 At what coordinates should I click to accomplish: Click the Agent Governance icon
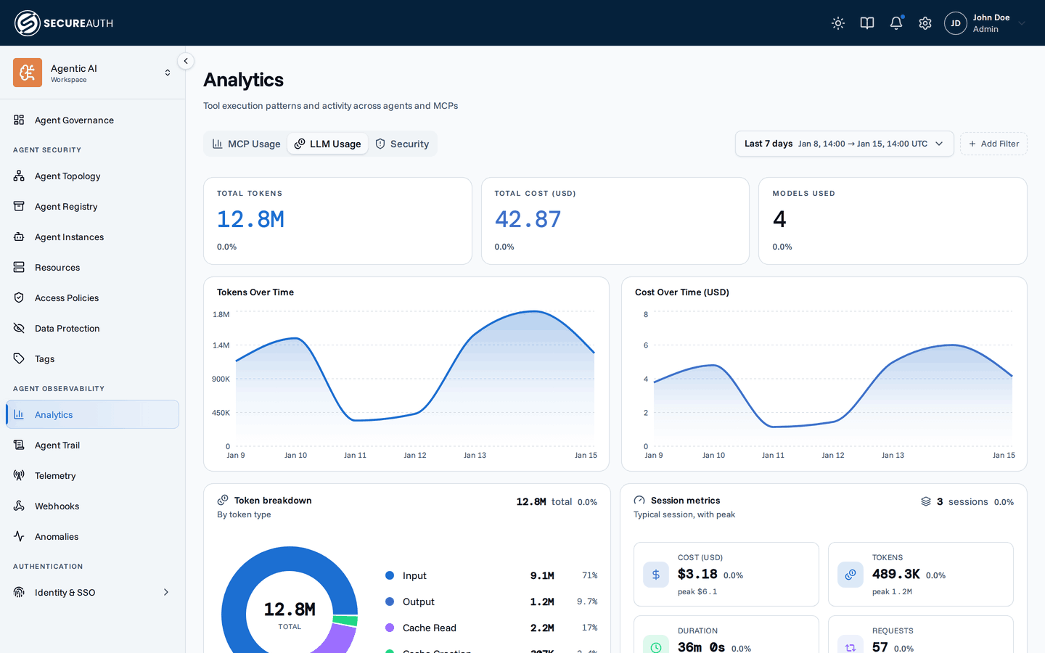click(x=19, y=120)
